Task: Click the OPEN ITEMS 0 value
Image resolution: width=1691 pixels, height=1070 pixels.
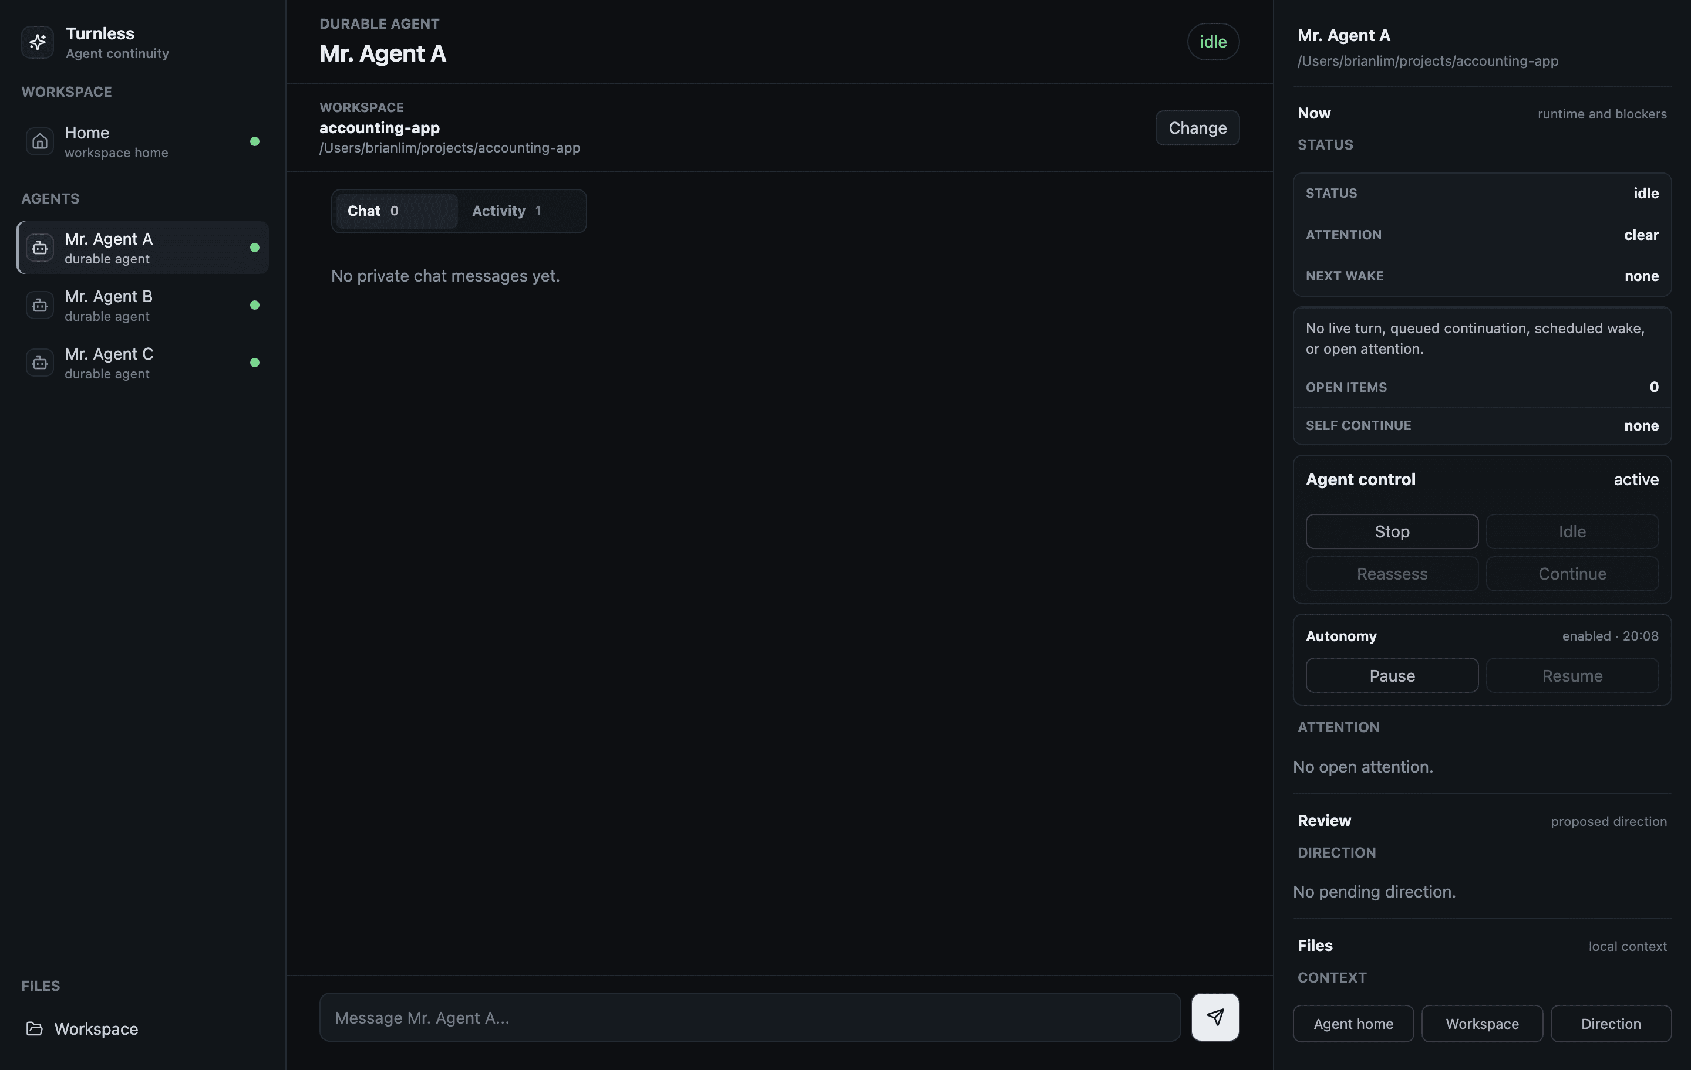Action: 1654,387
